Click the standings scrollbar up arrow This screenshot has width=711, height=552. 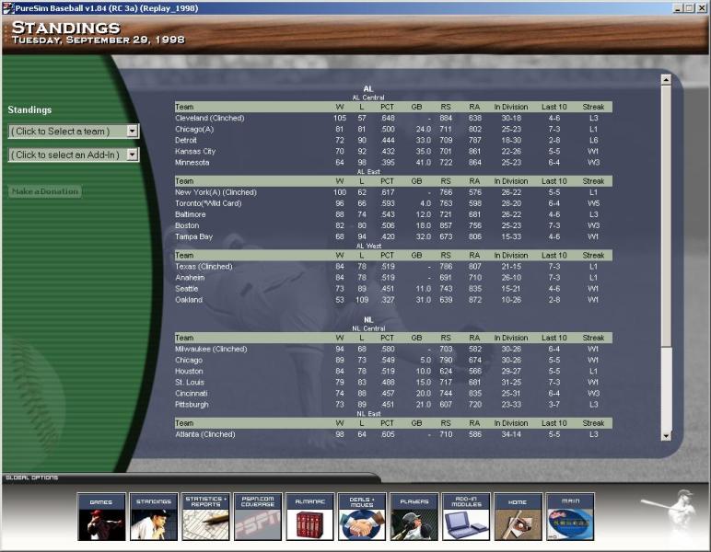click(666, 80)
